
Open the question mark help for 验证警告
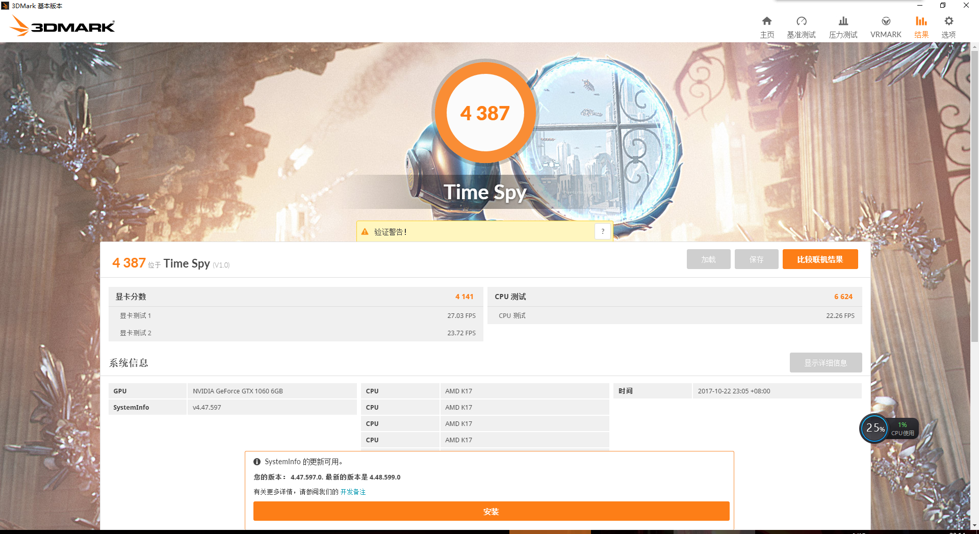pyautogui.click(x=603, y=231)
